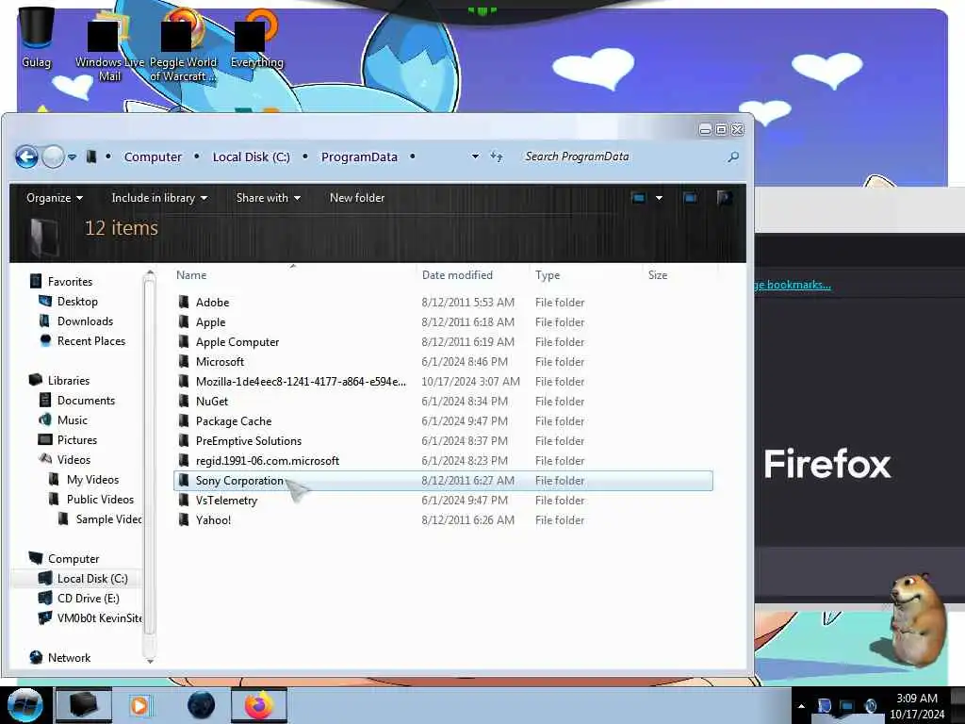Toggle the preview pane icon

[691, 198]
